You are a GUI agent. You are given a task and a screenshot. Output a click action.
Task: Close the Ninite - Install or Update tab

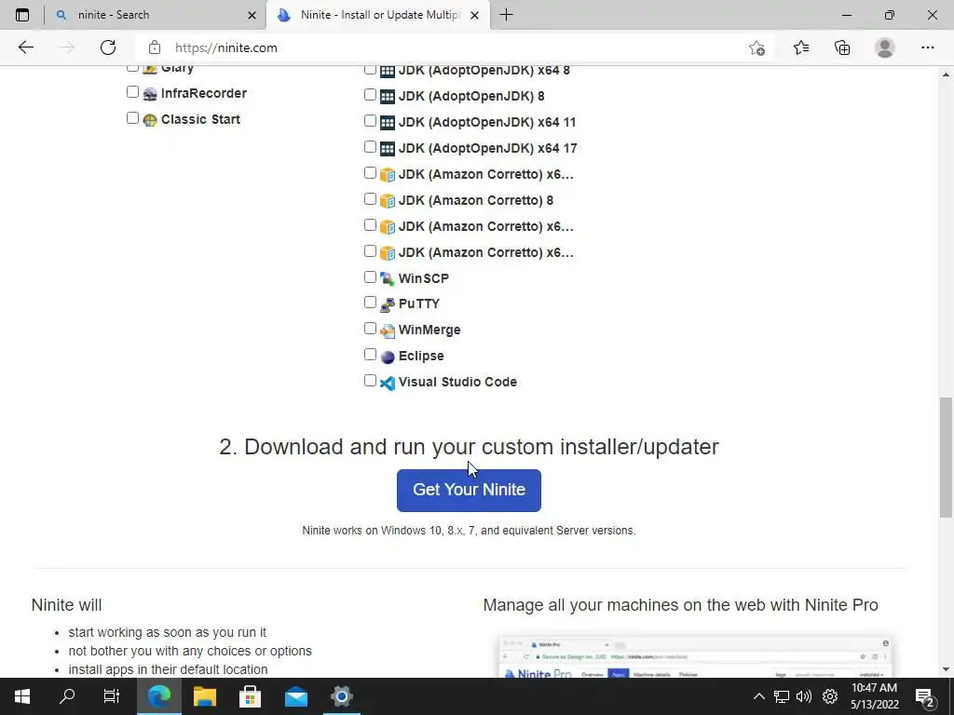pos(475,15)
